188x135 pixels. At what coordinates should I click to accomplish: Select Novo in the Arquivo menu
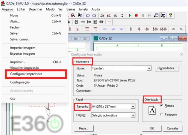[x=36, y=15]
